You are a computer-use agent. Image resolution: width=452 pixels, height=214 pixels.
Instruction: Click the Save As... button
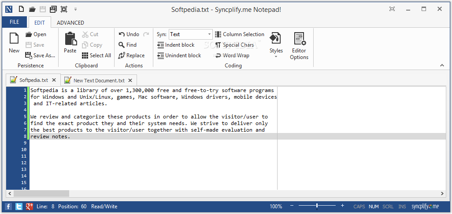pos(40,55)
